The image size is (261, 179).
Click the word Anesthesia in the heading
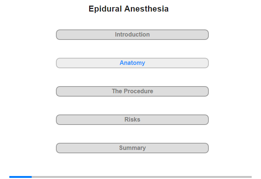(146, 9)
